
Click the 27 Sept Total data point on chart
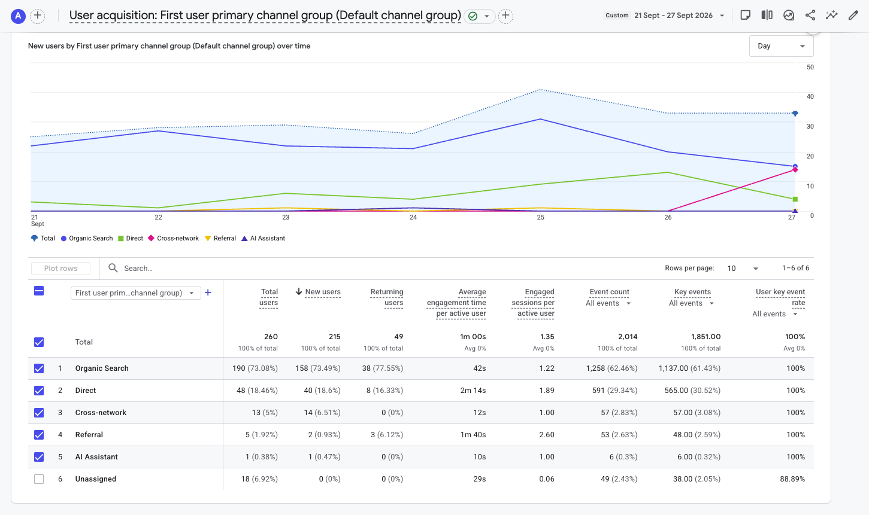795,113
